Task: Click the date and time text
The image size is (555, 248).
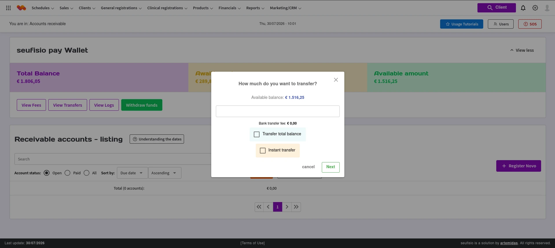Action: pos(277,24)
